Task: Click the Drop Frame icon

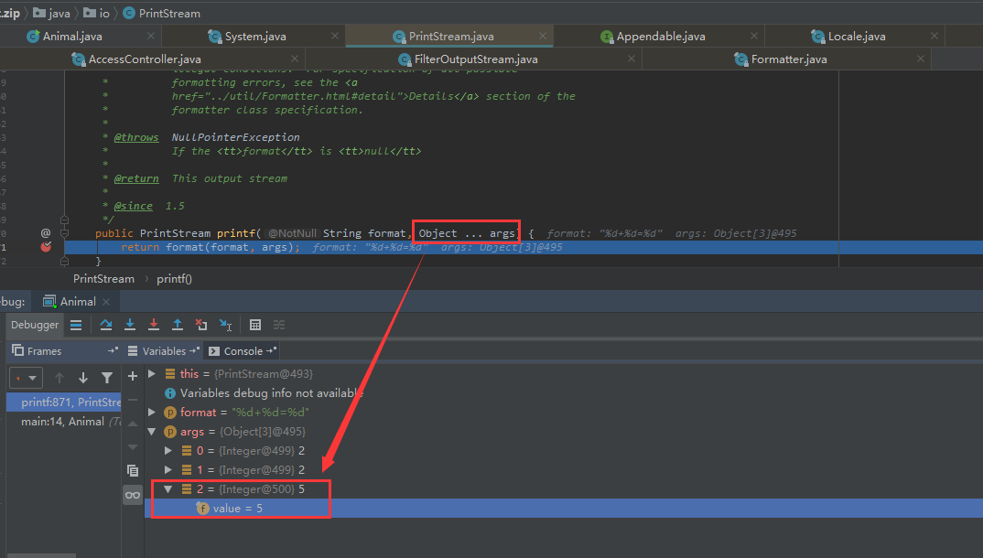Action: point(201,325)
